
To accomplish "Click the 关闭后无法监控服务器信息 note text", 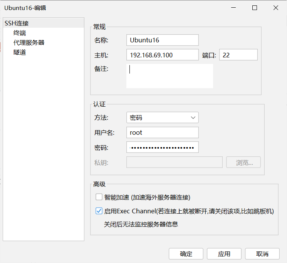I will (141, 224).
